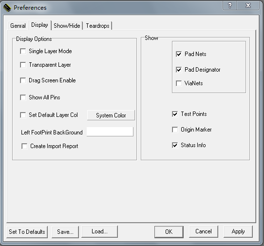Click Set To Defaults button
The image size is (264, 246).
point(27,232)
